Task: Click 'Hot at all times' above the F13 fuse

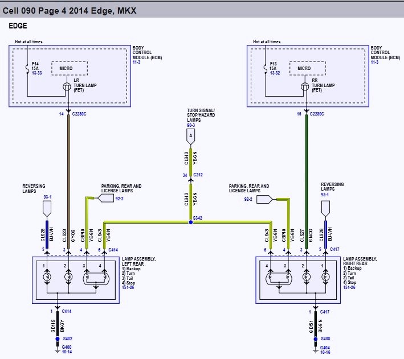Action: click(267, 42)
